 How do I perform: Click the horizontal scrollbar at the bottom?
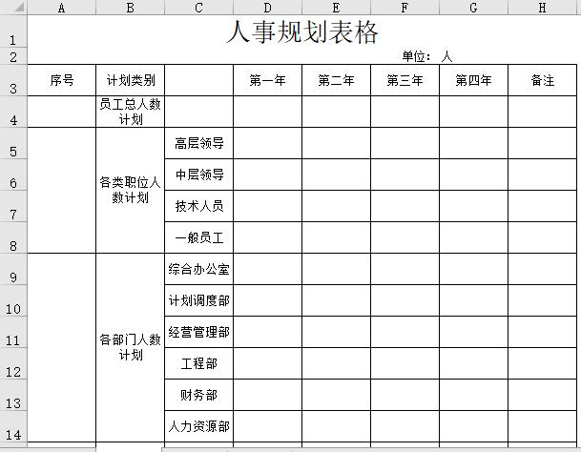point(286,447)
